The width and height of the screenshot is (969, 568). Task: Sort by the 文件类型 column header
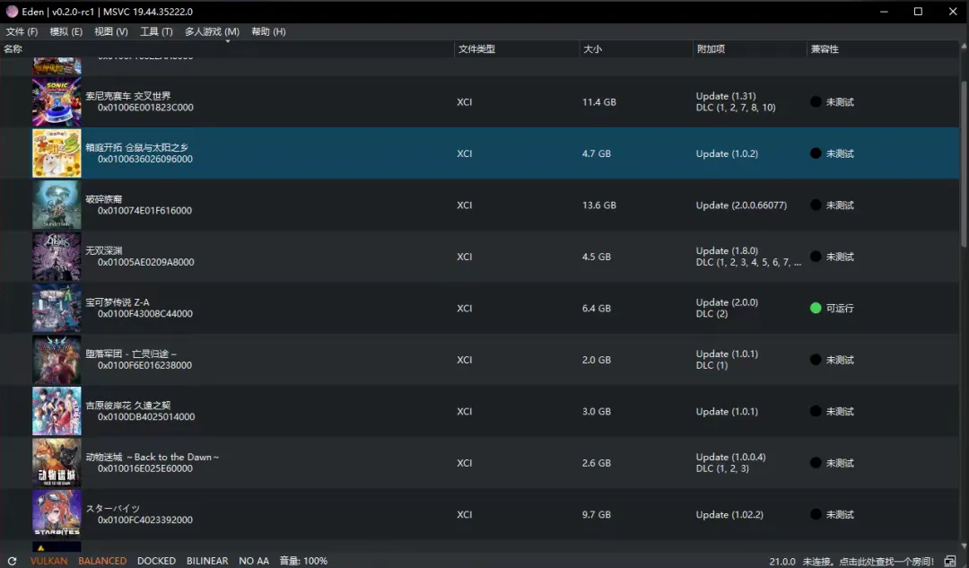(517, 48)
